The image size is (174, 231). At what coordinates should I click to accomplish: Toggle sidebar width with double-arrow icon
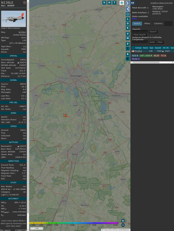tap(133, 3)
